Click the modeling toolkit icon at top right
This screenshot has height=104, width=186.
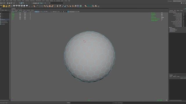coord(181,3)
